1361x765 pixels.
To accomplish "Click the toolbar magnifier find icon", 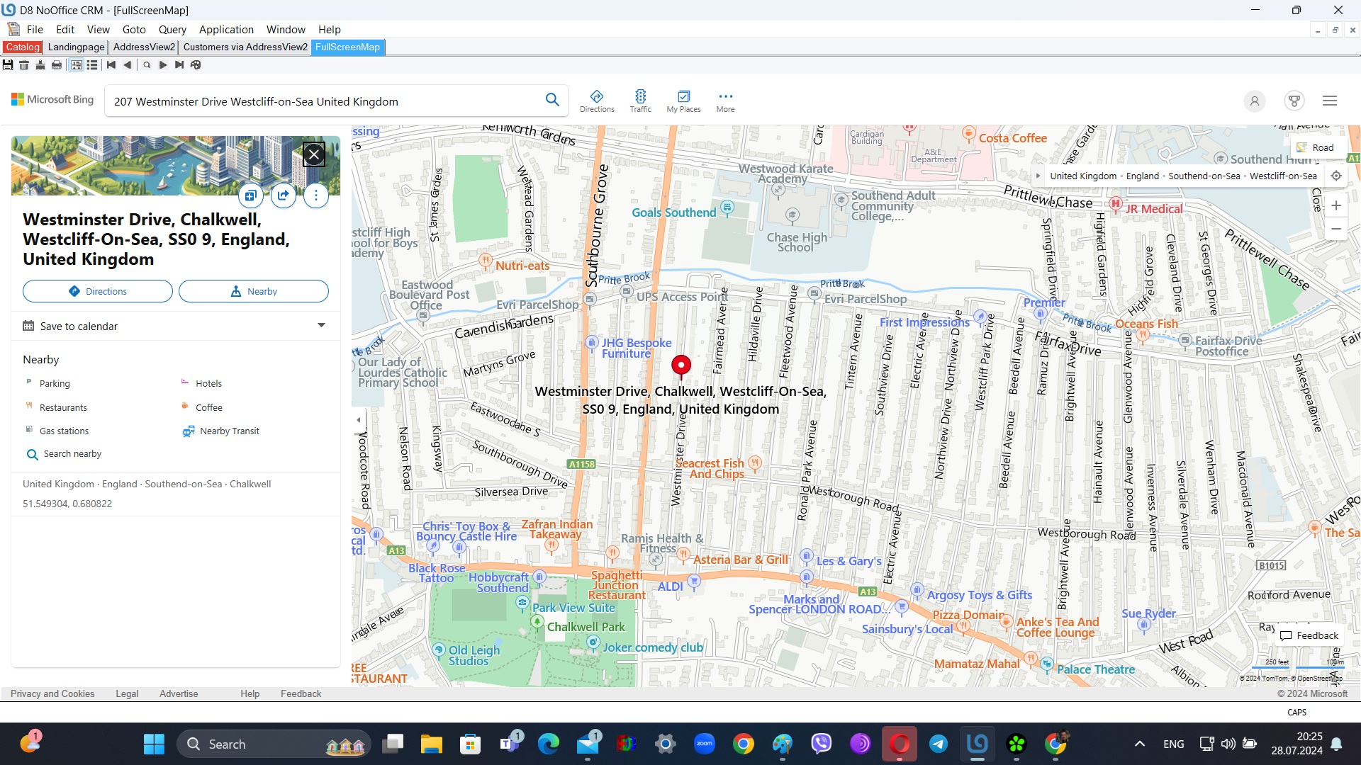I will point(147,64).
